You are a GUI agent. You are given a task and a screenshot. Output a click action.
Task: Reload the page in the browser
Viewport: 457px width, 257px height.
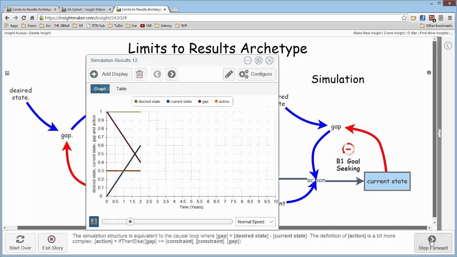(x=24, y=18)
